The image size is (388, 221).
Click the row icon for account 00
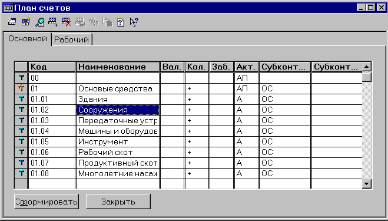click(x=21, y=78)
